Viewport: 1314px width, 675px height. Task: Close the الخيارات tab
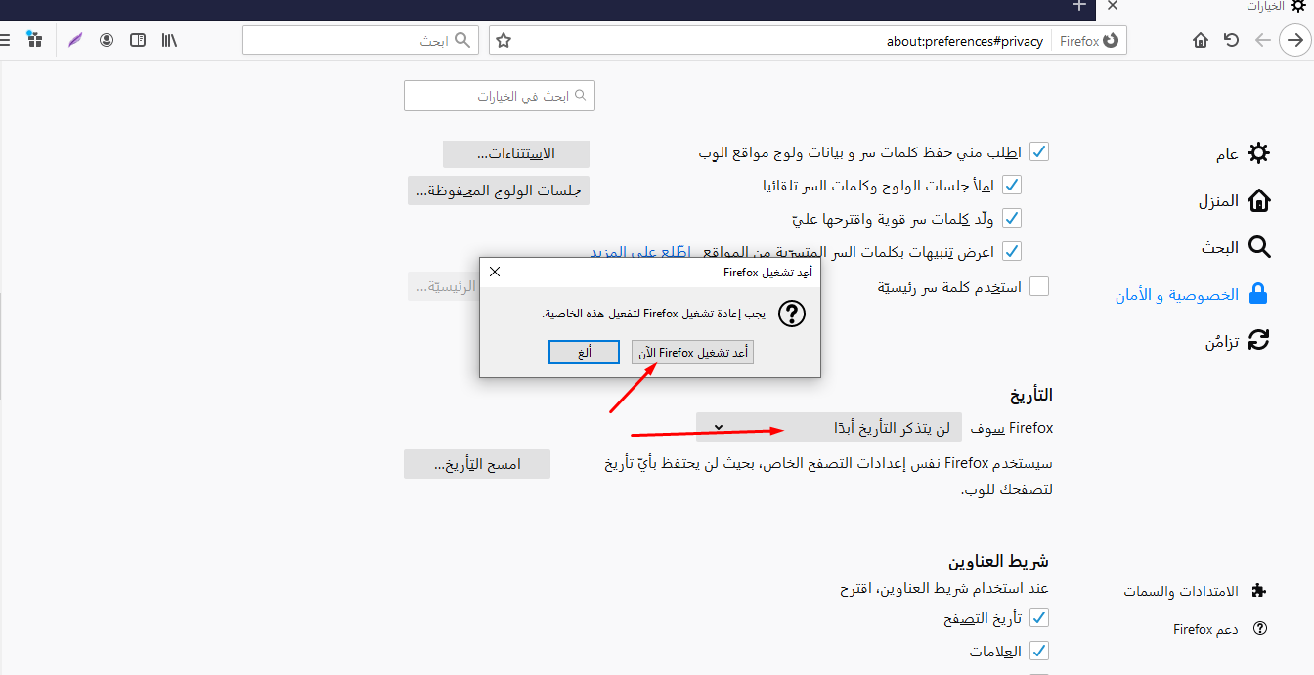pyautogui.click(x=1113, y=6)
